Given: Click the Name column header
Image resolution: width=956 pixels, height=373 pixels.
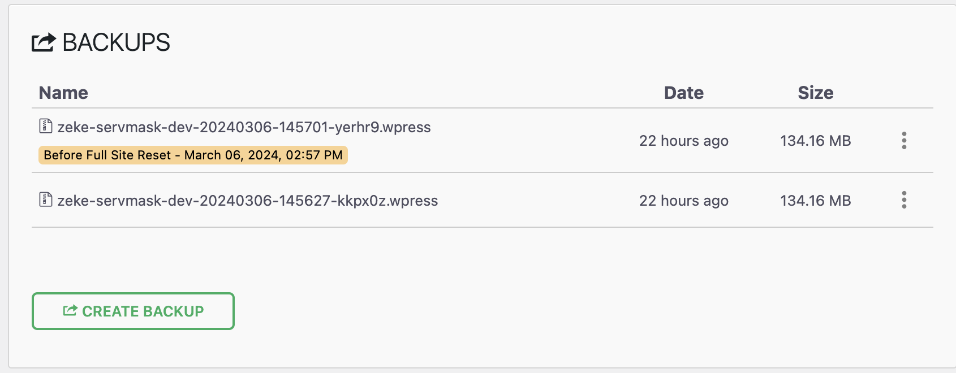Looking at the screenshot, I should 63,93.
